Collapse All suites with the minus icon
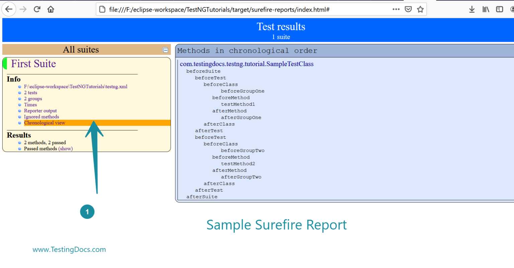Screen dimensions: 514x268 [165, 50]
